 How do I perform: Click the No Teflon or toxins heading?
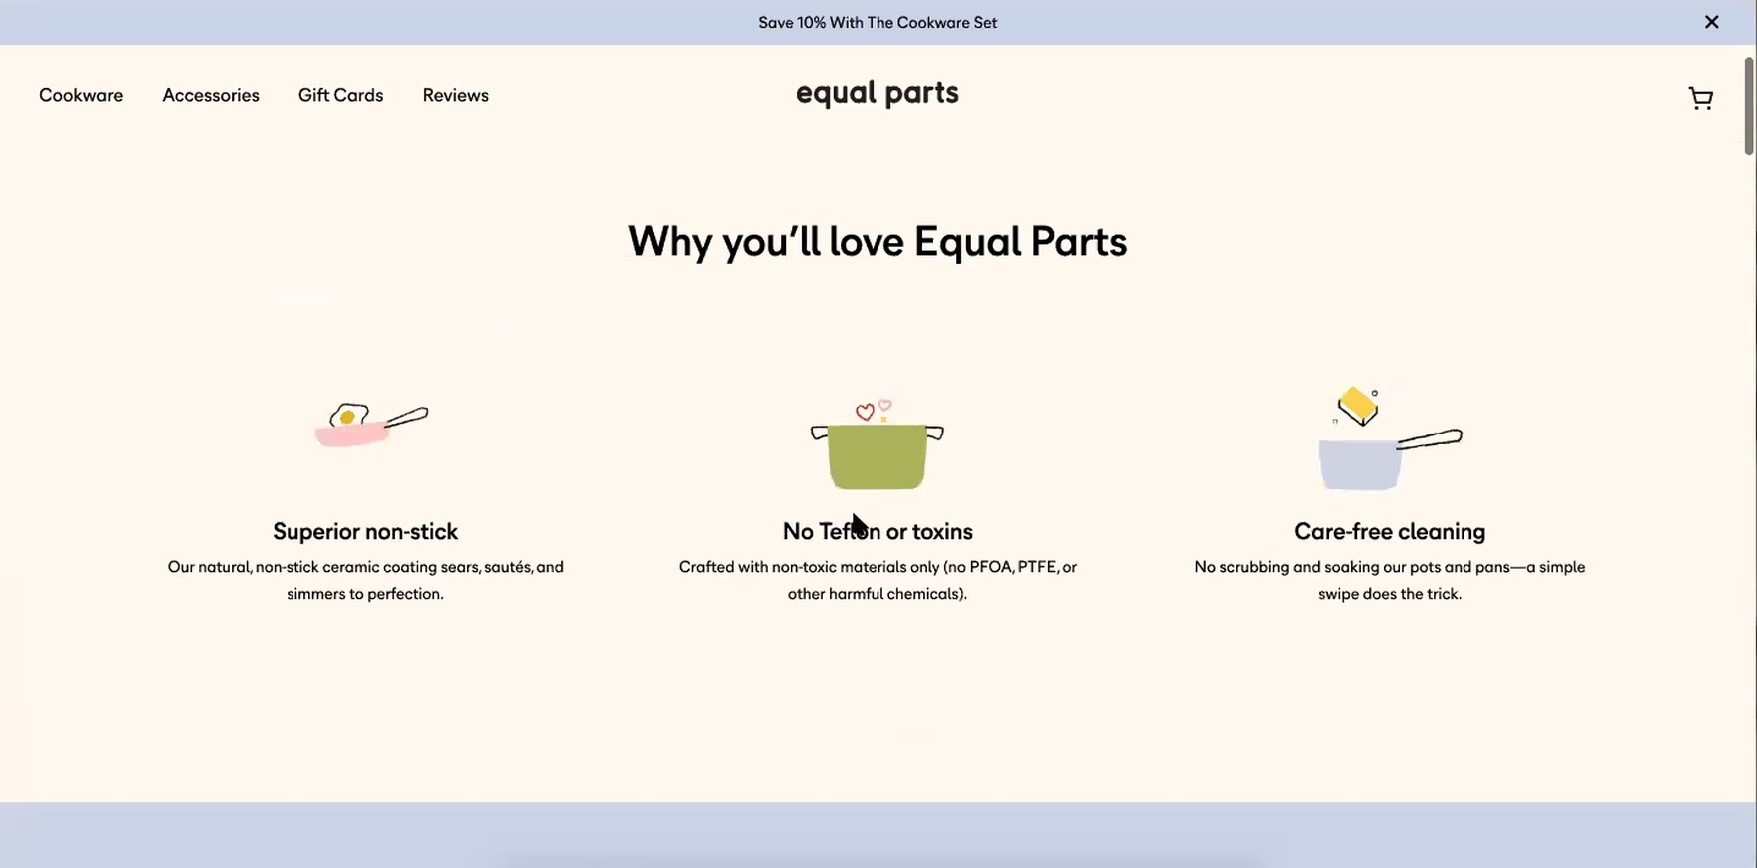coord(877,531)
